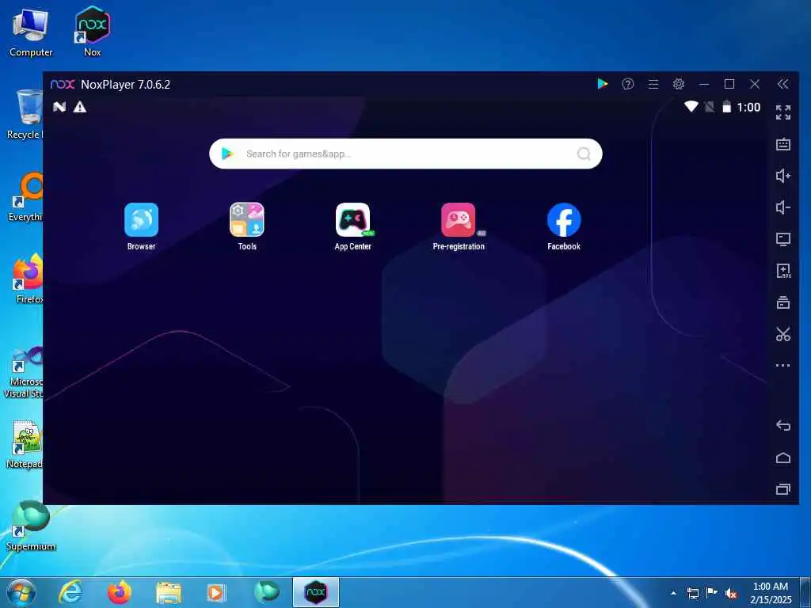This screenshot has width=811, height=608.
Task: Click the Android back arrow button
Action: (x=783, y=425)
